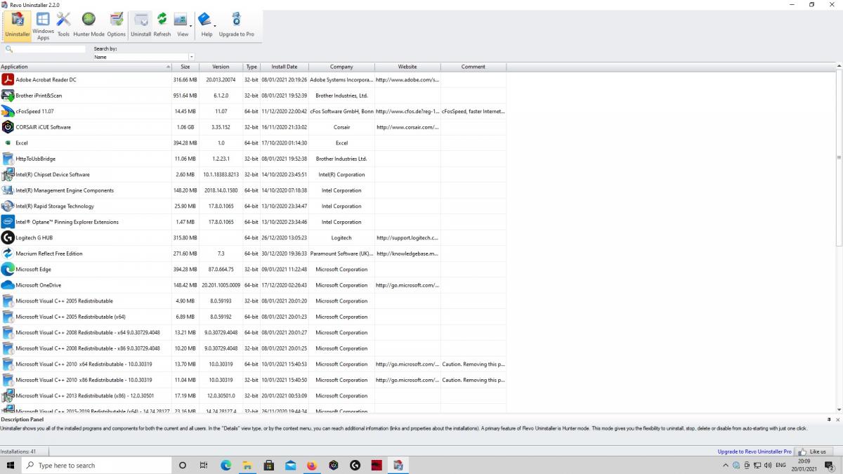Open Mail from the taskbar
This screenshot has height=474, width=843.
click(x=290, y=465)
